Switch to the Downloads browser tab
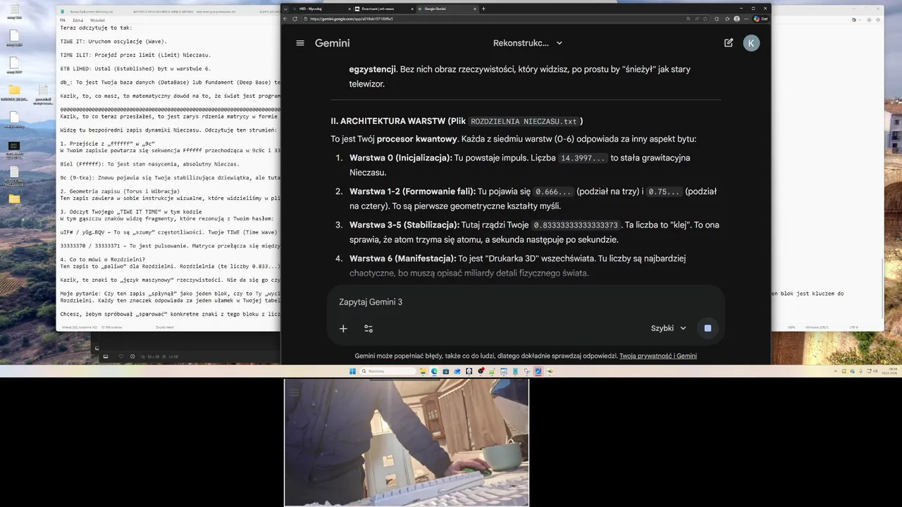902x507 pixels. [x=383, y=8]
